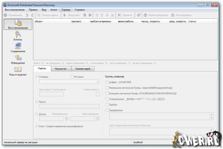Image resolution: width=223 pixels, height=149 pixels.
Task: Select the Маска radio button
Action: coord(37,102)
